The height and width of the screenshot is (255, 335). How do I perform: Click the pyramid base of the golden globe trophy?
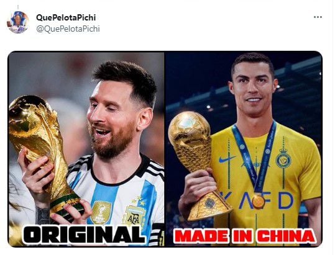[208, 206]
